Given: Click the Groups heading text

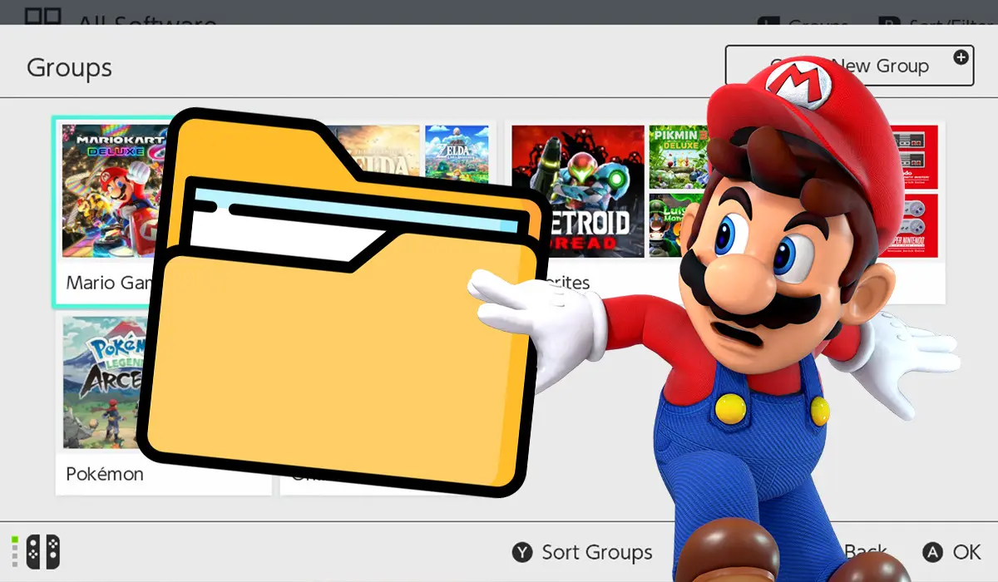Looking at the screenshot, I should [69, 67].
